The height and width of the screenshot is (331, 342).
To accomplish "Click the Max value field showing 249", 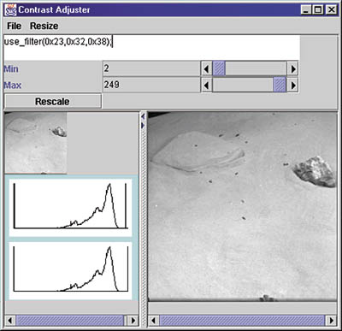I will (x=151, y=85).
